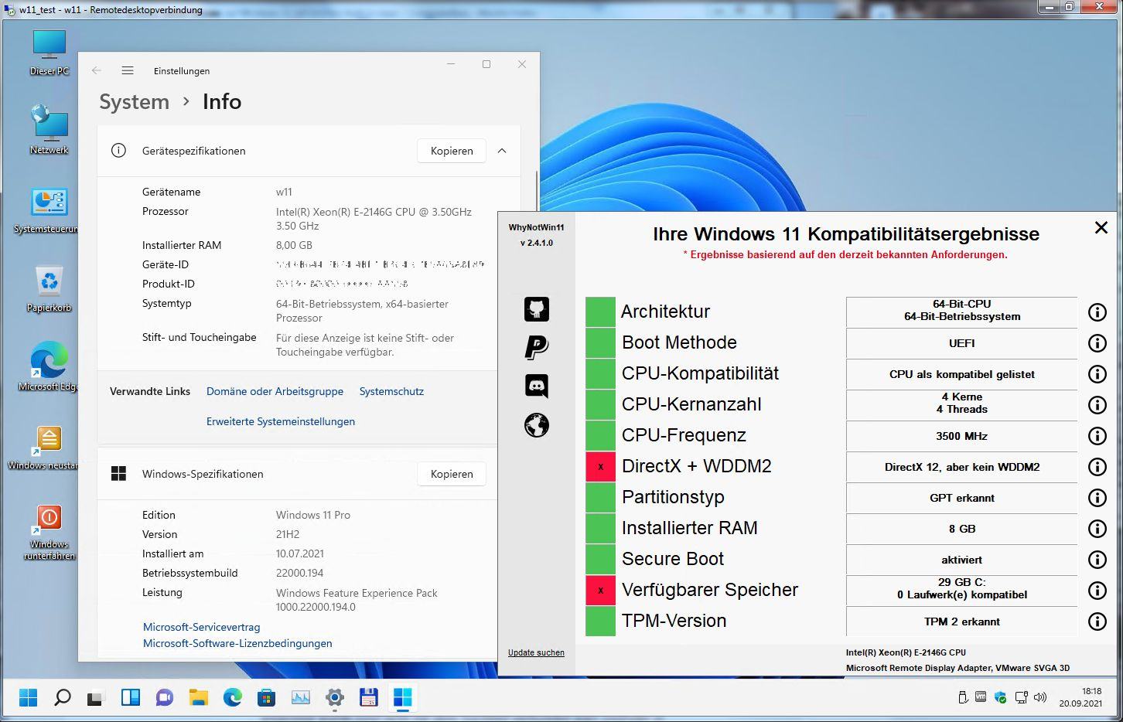Show info for DirectX + WDDM2 row
Image resolution: width=1123 pixels, height=722 pixels.
tap(1097, 467)
